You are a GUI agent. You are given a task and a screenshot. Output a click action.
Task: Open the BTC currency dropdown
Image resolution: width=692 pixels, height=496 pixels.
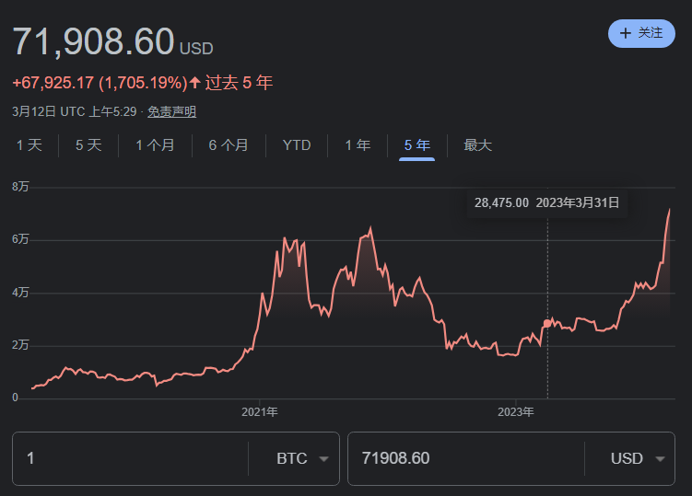(x=302, y=458)
